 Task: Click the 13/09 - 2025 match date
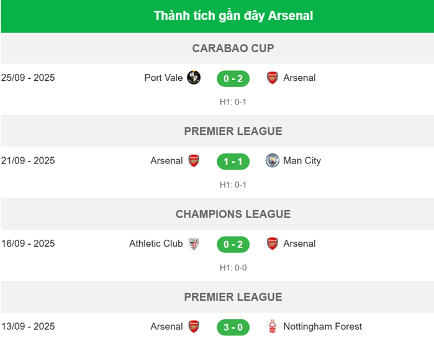click(28, 327)
